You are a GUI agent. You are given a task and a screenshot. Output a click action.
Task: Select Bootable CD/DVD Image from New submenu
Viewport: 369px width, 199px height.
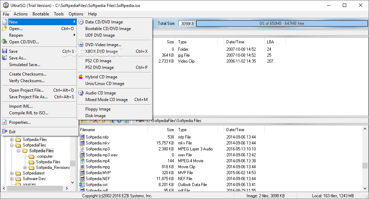[x=114, y=29]
